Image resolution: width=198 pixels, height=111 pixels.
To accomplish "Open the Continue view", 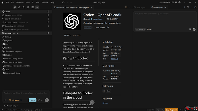I will [26, 48].
